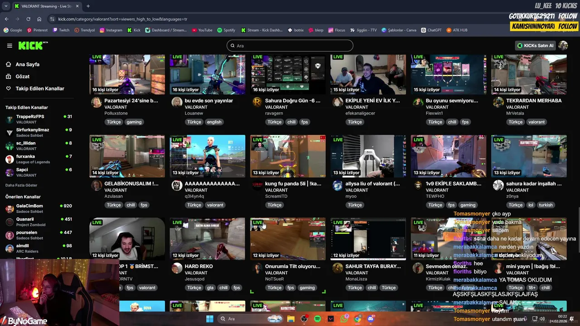Open Discord from the taskbar
580x326 pixels.
coord(371,319)
